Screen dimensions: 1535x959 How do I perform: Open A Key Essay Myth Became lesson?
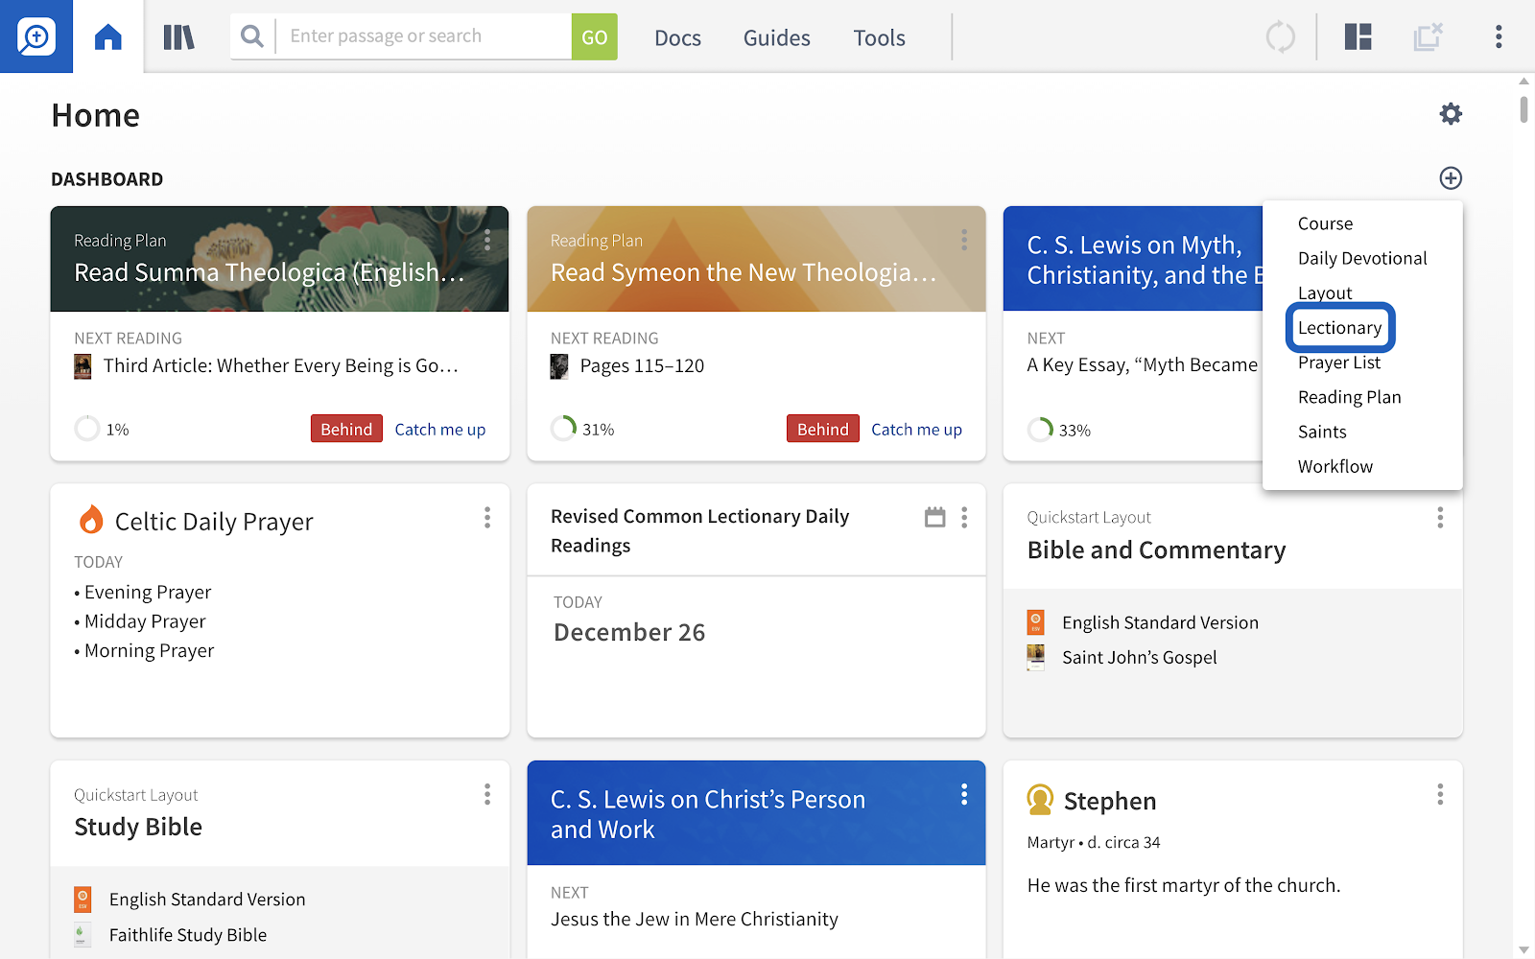point(1143,364)
